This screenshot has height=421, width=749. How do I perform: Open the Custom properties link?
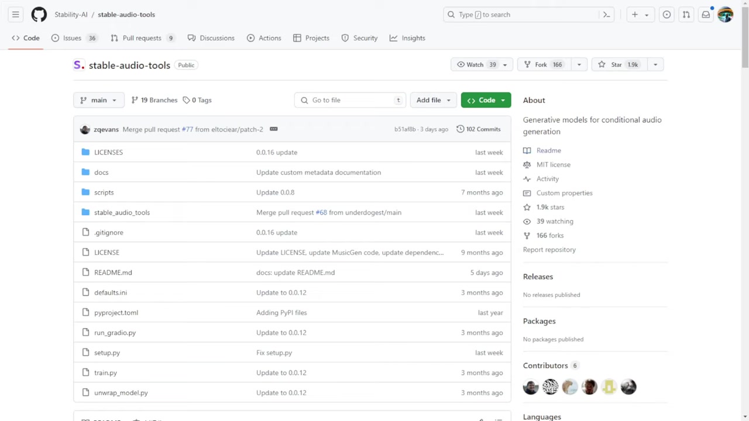564,193
